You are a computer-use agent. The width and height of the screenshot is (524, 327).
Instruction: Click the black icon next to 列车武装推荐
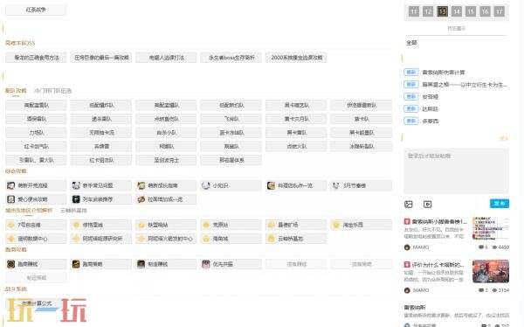[x=76, y=199]
